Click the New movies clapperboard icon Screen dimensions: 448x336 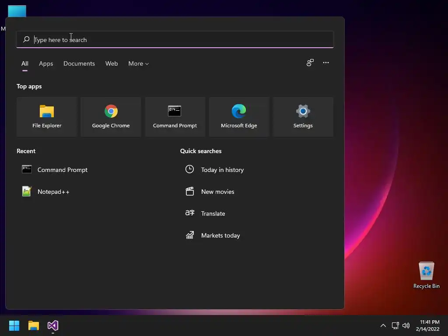click(190, 191)
